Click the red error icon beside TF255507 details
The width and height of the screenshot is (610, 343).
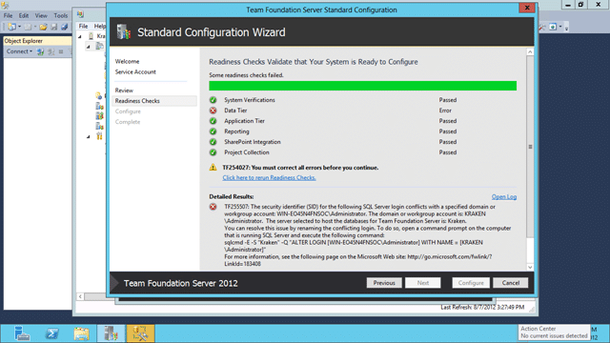[213, 207]
